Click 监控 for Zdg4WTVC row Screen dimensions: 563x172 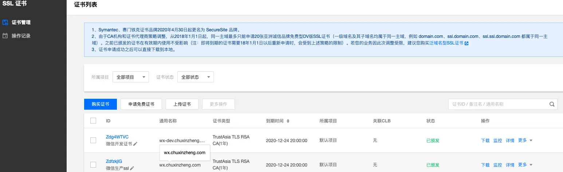pyautogui.click(x=498, y=141)
